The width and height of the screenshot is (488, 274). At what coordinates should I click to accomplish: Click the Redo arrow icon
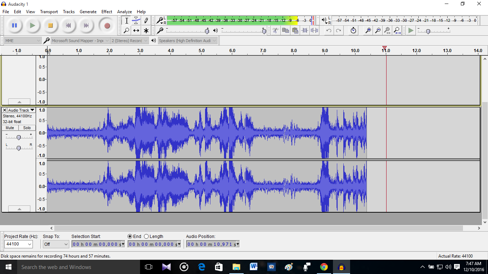click(x=338, y=30)
